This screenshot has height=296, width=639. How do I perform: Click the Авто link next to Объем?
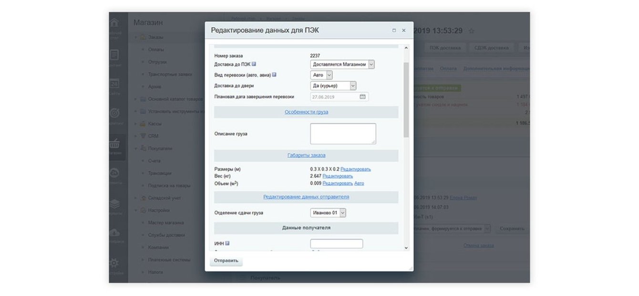coord(359,183)
